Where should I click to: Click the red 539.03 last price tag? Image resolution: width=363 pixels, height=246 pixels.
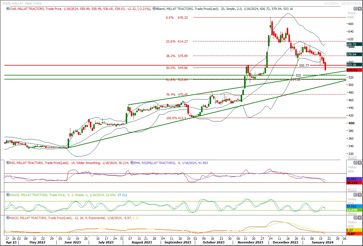click(x=354, y=70)
